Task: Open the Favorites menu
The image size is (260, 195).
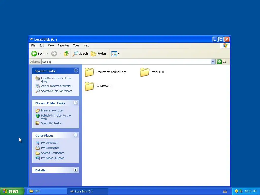Action: pyautogui.click(x=63, y=45)
